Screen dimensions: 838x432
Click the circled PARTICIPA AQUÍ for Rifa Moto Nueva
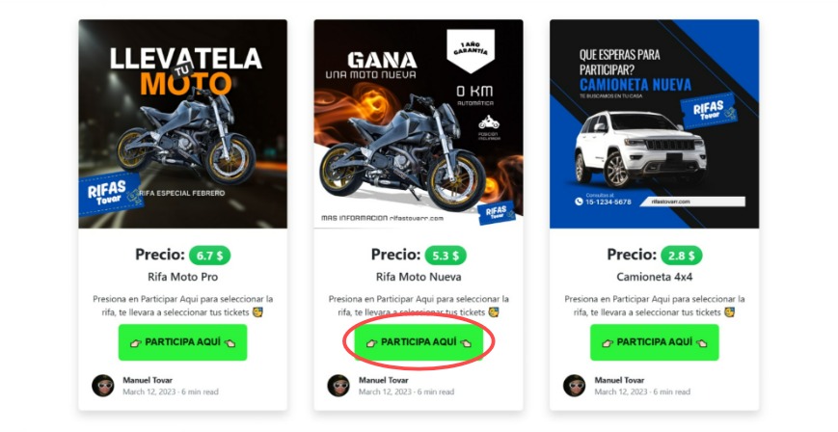[419, 342]
